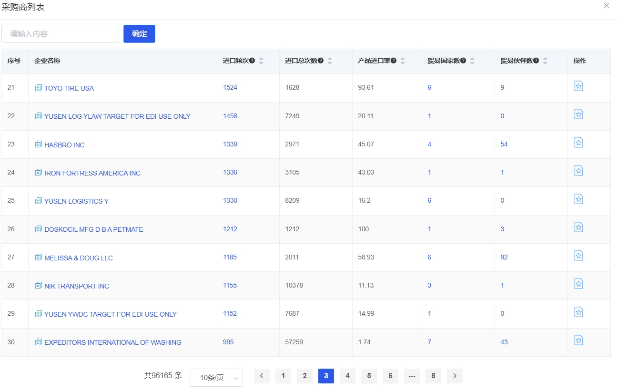Image resolution: width=618 pixels, height=392 pixels.
Task: Click total imports value 57259
Action: (x=294, y=342)
